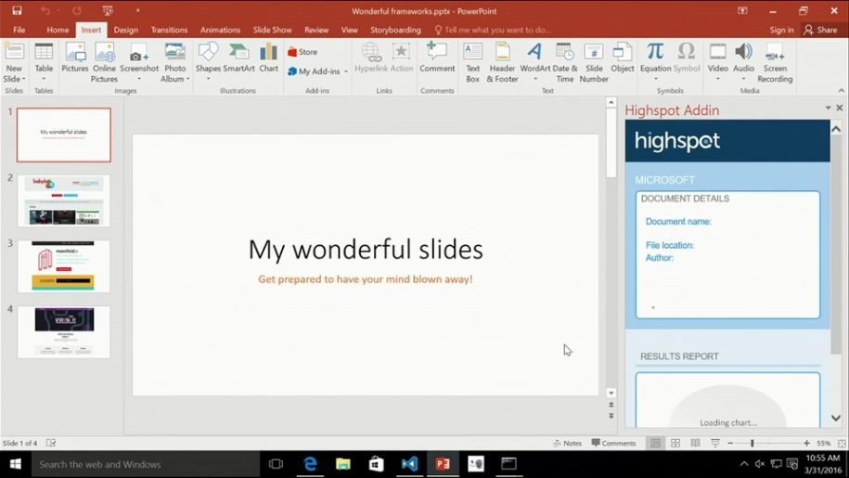
Task: Add a new Comment
Action: click(437, 57)
